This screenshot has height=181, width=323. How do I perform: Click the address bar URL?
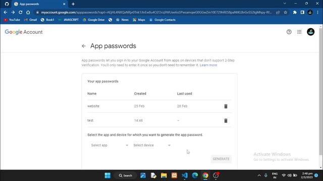[x=156, y=12]
